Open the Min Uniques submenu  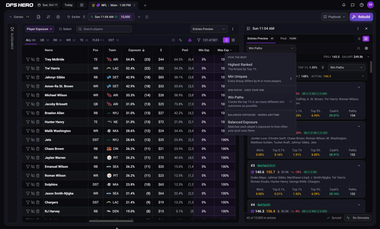[x=260, y=79]
